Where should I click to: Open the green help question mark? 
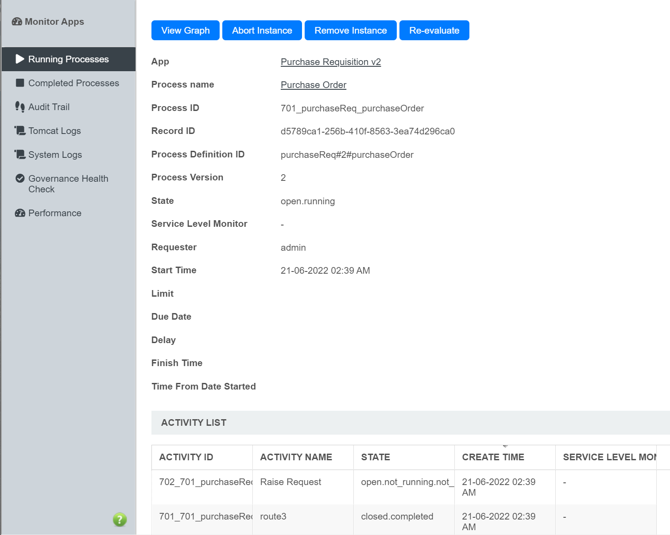pyautogui.click(x=120, y=520)
